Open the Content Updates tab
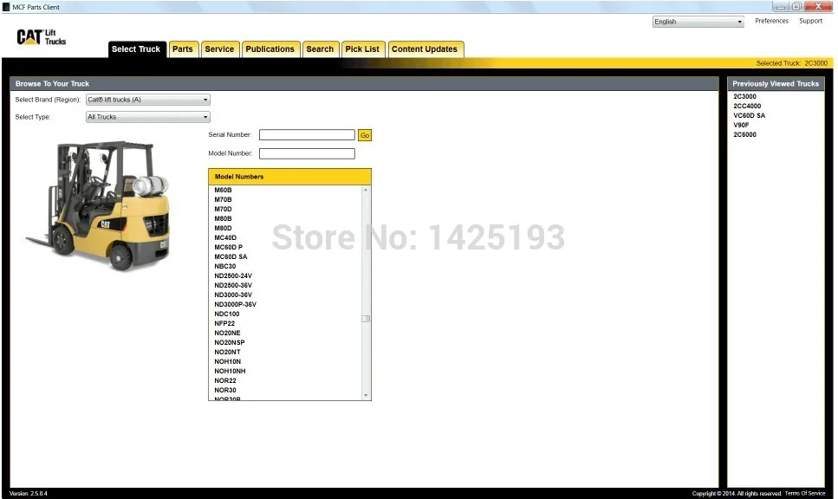 425,49
